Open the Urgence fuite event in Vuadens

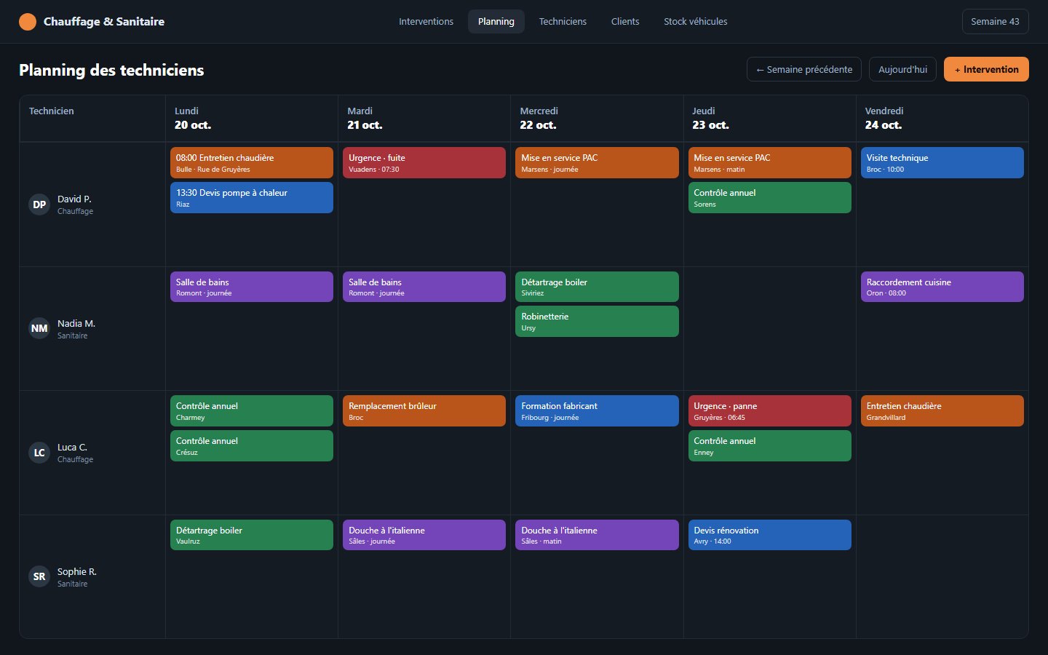(x=424, y=163)
